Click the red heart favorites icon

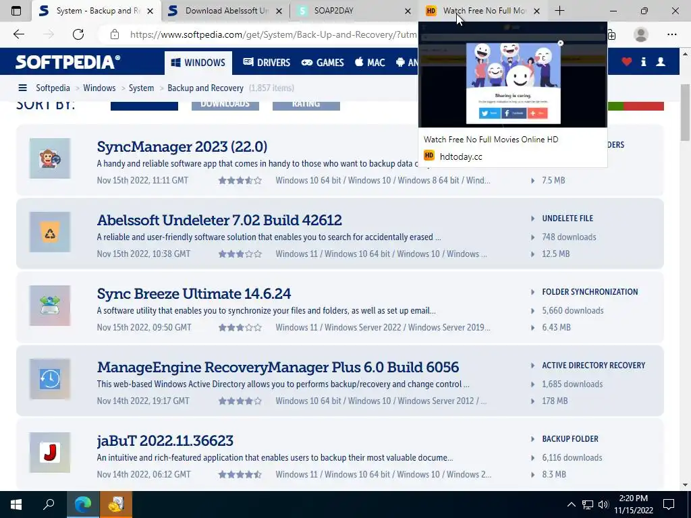[x=626, y=61]
